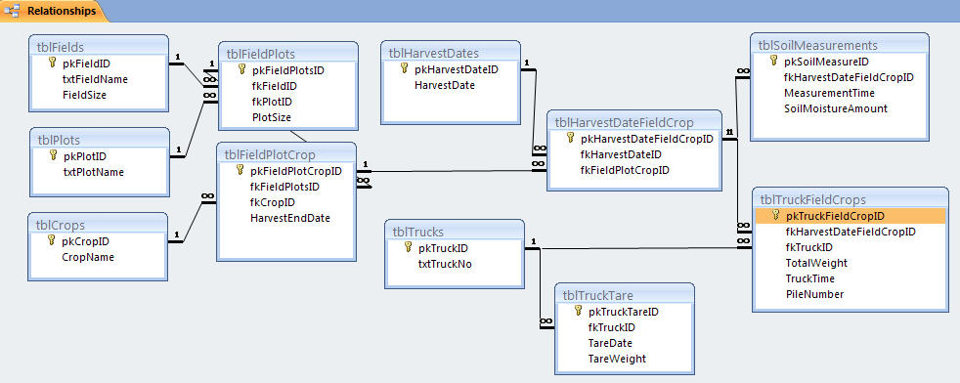Click the tblHarvestDateFieldCrop table header
Image resolution: width=960 pixels, height=383 pixels.
coord(634,122)
